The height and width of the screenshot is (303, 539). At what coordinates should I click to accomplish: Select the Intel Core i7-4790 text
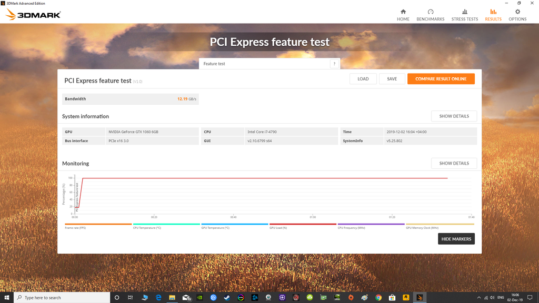pos(262,132)
